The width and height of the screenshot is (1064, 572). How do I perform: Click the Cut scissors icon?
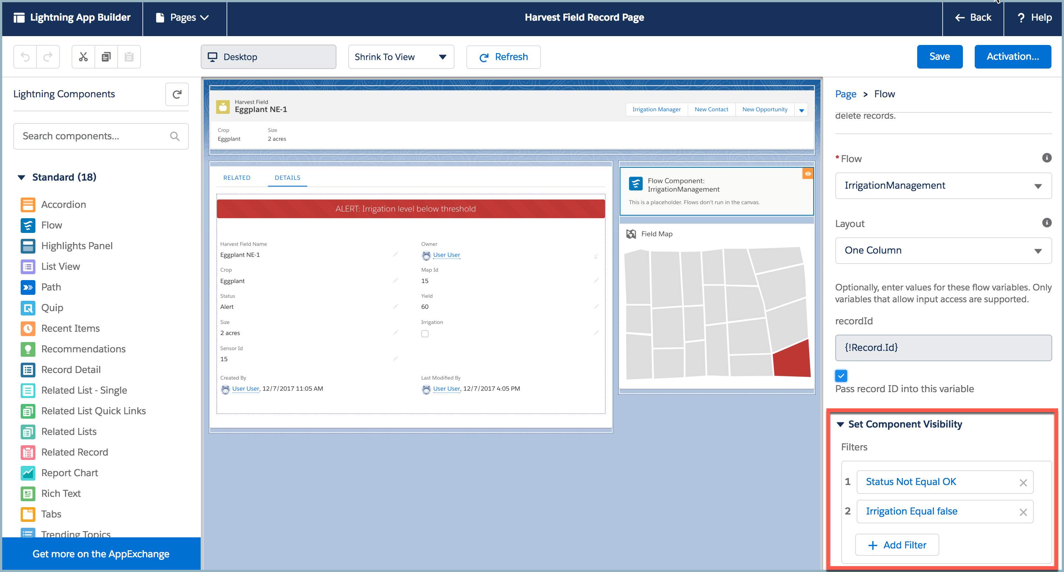(83, 57)
